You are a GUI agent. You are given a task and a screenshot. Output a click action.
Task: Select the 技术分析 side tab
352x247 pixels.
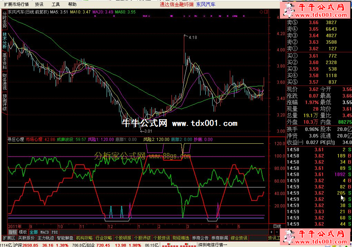4,40
